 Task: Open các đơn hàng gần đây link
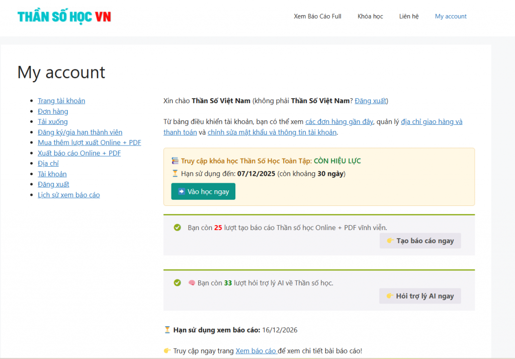(339, 122)
